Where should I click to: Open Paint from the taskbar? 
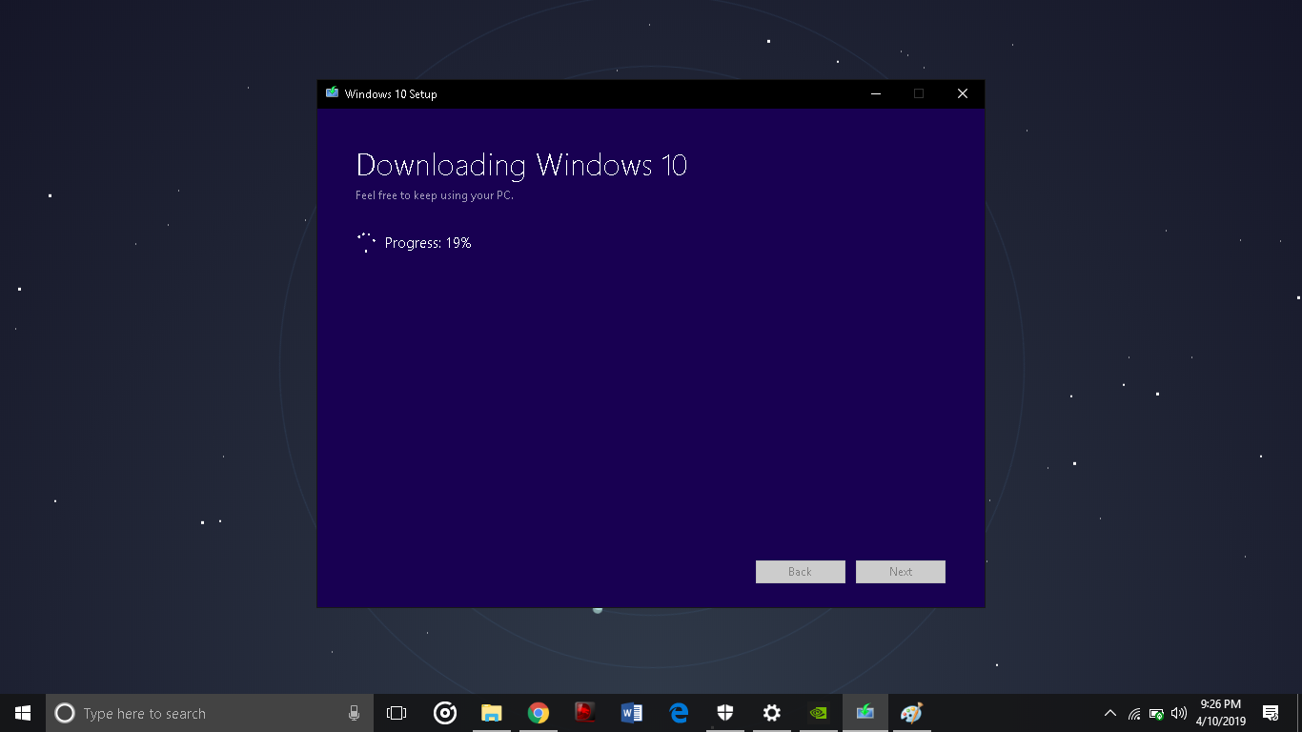[912, 713]
